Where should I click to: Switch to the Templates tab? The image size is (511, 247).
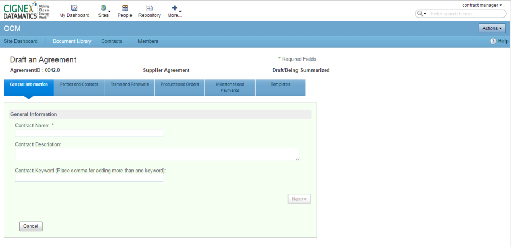coord(281,88)
